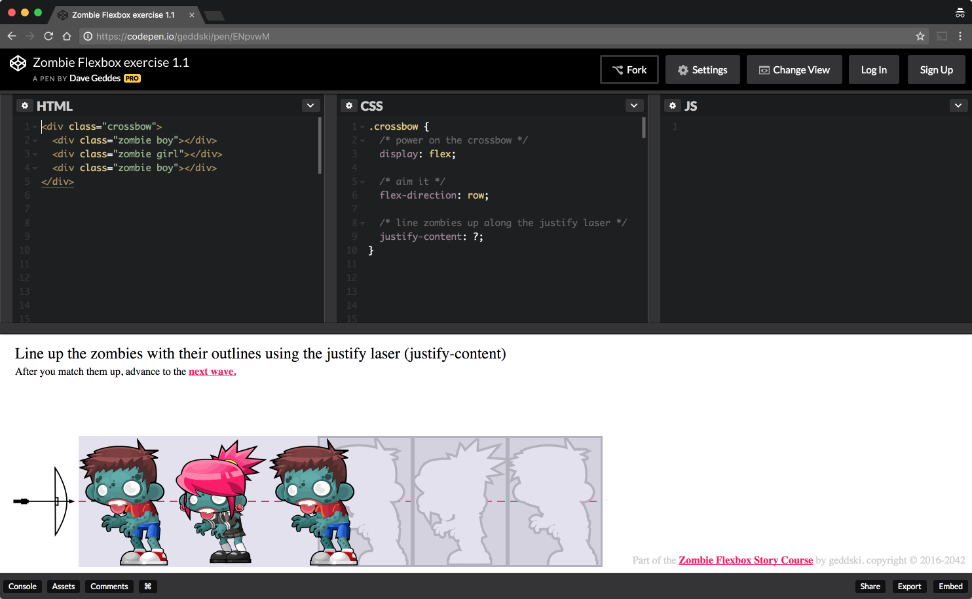This screenshot has width=972, height=599.
Task: Click the justify-content value in CSS
Action: click(x=476, y=237)
